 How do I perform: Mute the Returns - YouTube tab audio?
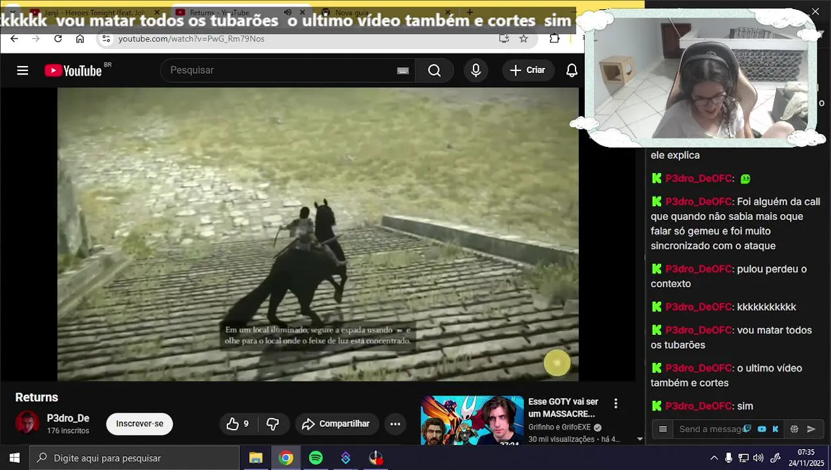click(288, 12)
